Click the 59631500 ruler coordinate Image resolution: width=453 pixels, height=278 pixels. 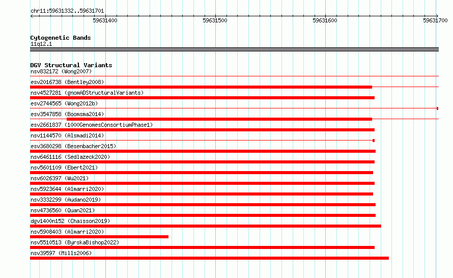point(215,20)
